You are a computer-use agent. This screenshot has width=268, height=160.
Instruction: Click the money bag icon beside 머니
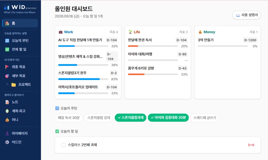[x=7, y=120]
